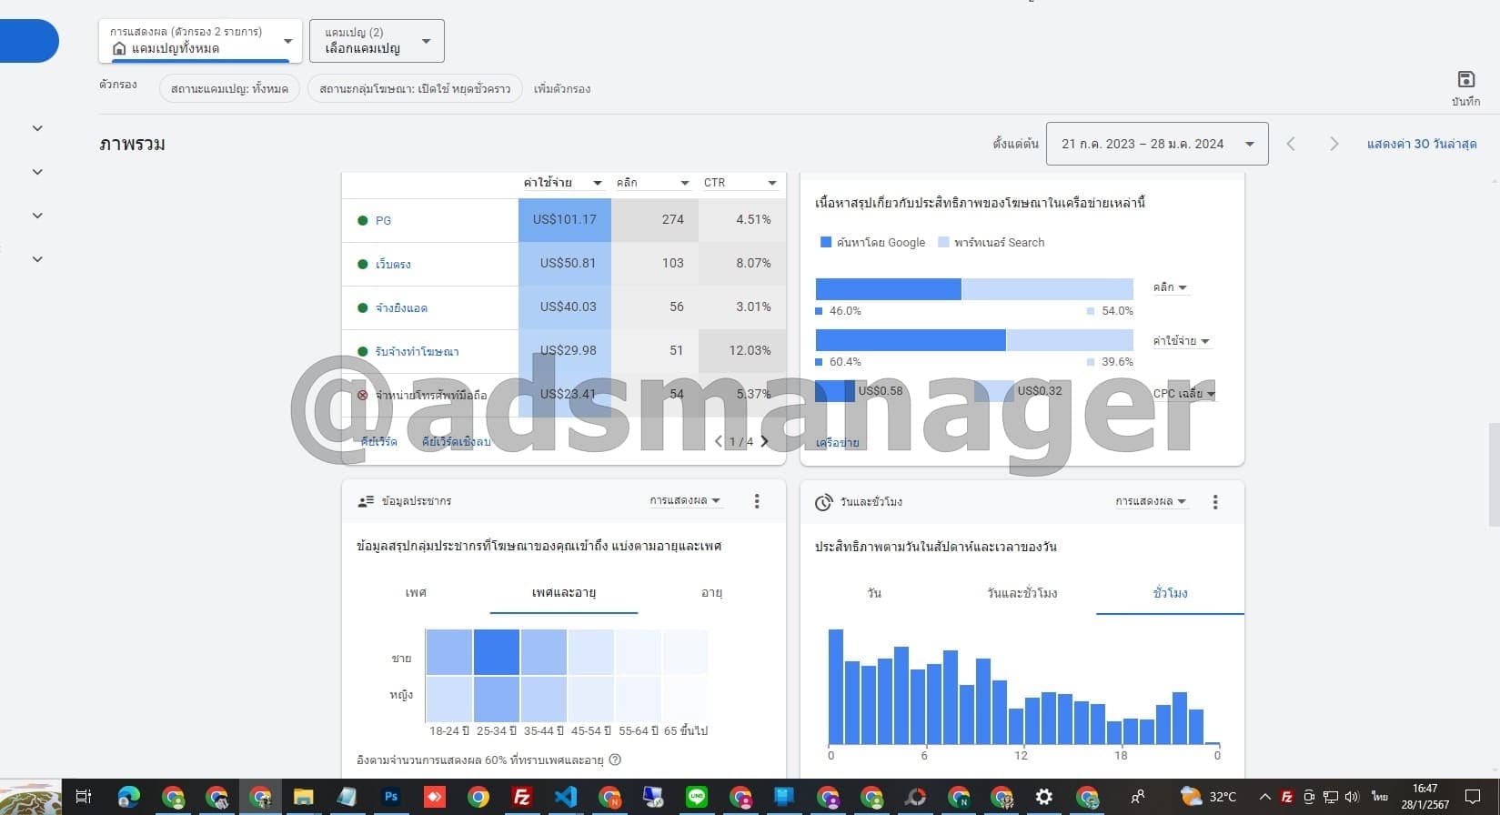Open the CPC เฉลี่ย metric dropdown
The image size is (1500, 815).
click(1183, 394)
